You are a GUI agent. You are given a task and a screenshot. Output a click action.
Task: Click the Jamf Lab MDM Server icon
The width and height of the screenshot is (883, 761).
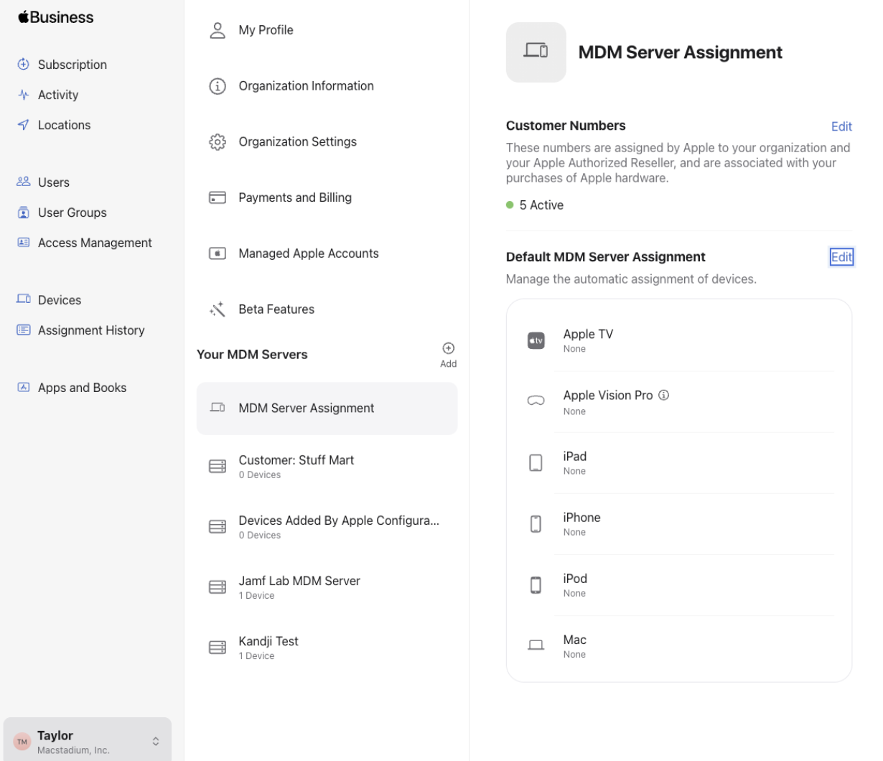click(218, 587)
